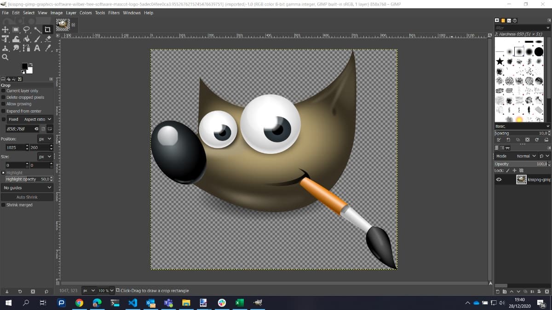This screenshot has height=310, width=552.
Task: Select the Smudge tool
Action: coord(16,48)
